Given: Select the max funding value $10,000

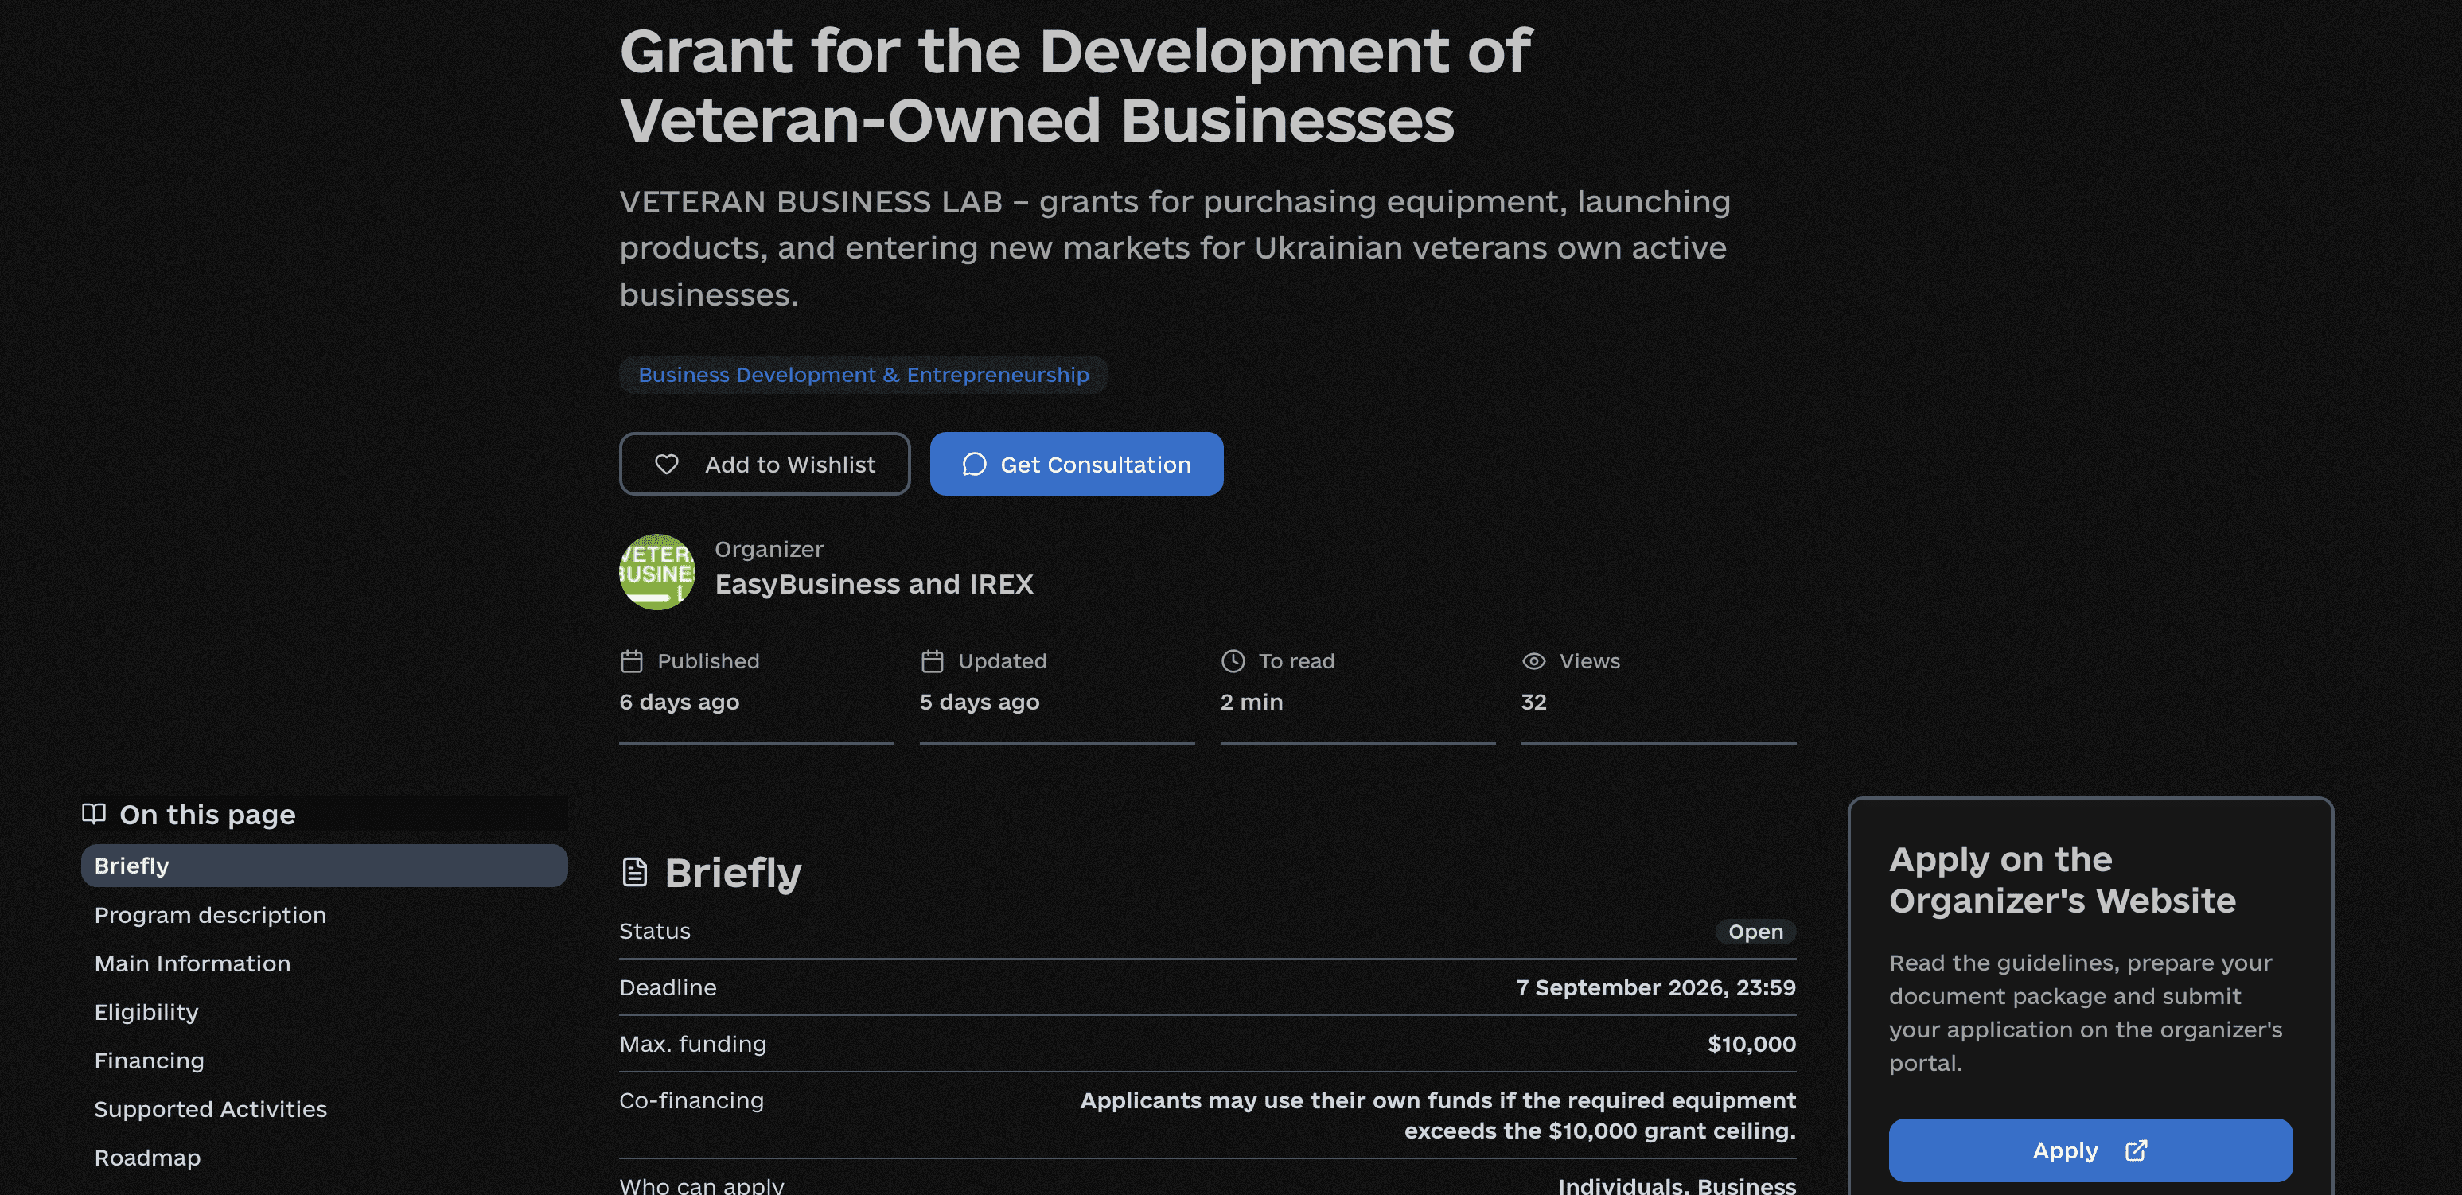Looking at the screenshot, I should (x=1752, y=1044).
